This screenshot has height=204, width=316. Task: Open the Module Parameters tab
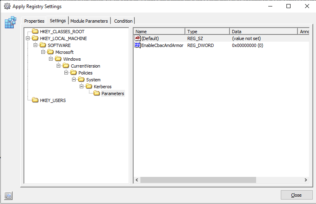[89, 21]
